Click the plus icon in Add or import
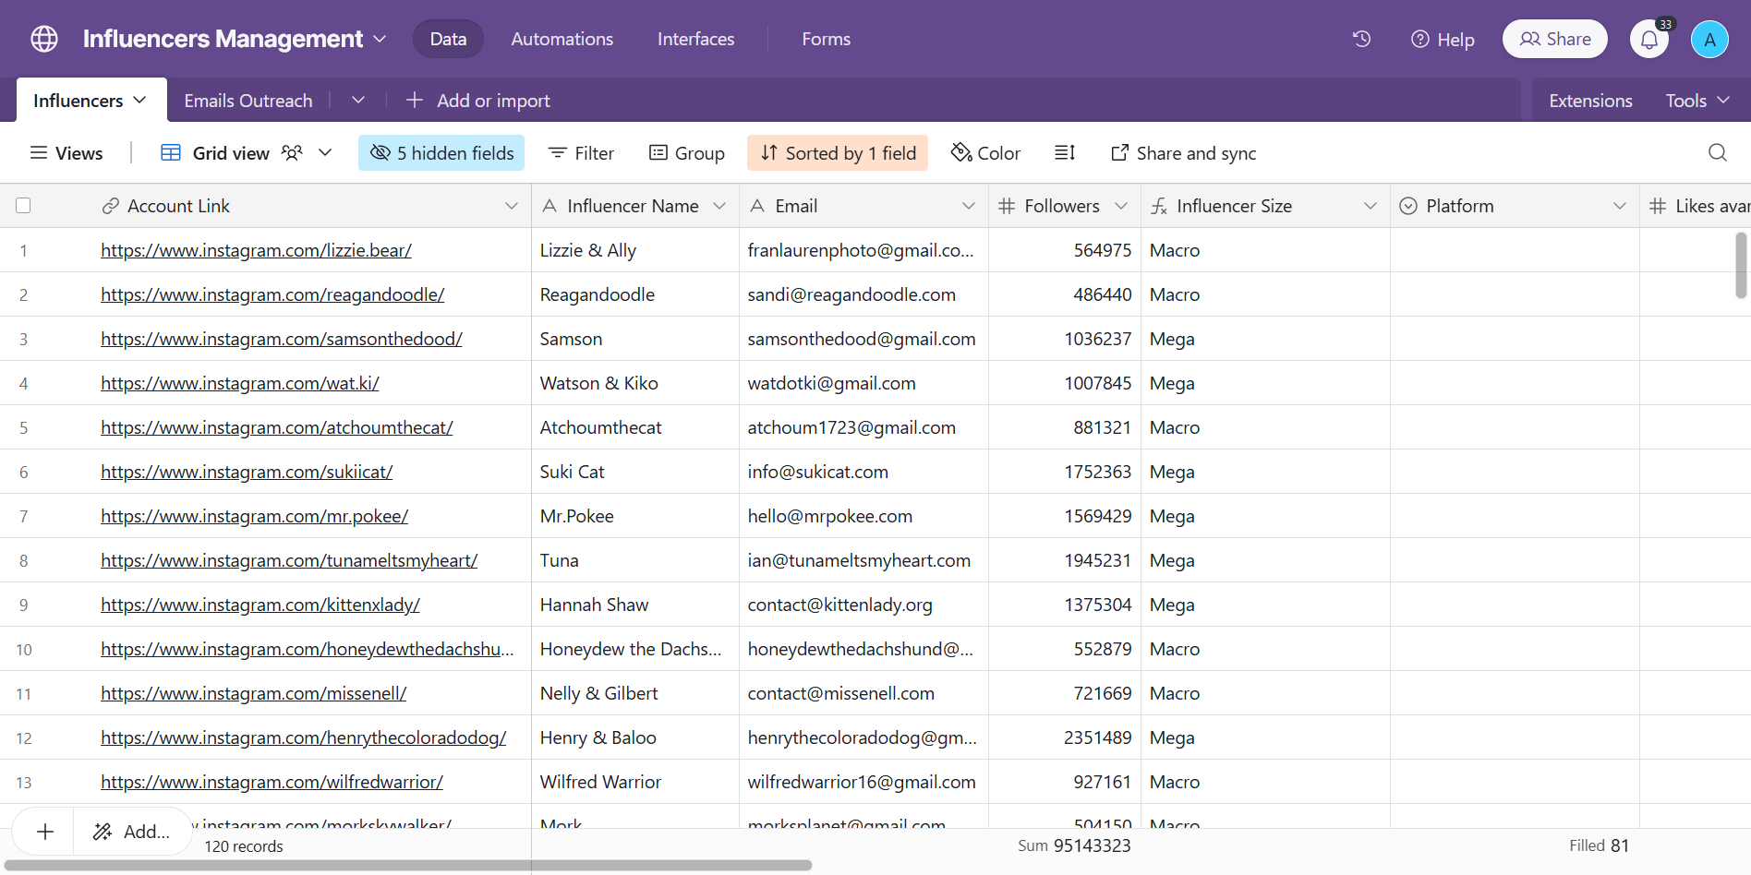This screenshot has width=1751, height=875. click(x=415, y=100)
